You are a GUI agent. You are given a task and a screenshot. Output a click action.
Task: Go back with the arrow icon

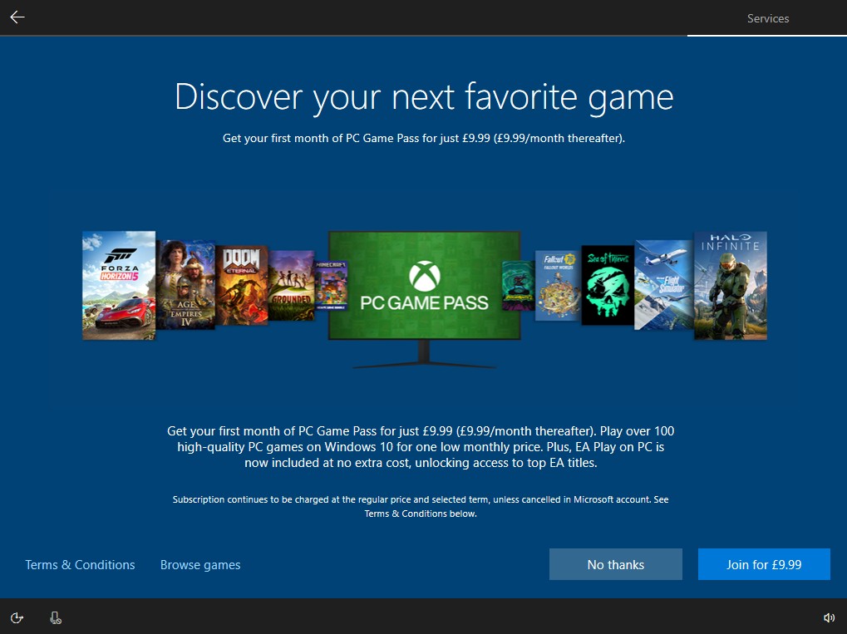point(17,17)
